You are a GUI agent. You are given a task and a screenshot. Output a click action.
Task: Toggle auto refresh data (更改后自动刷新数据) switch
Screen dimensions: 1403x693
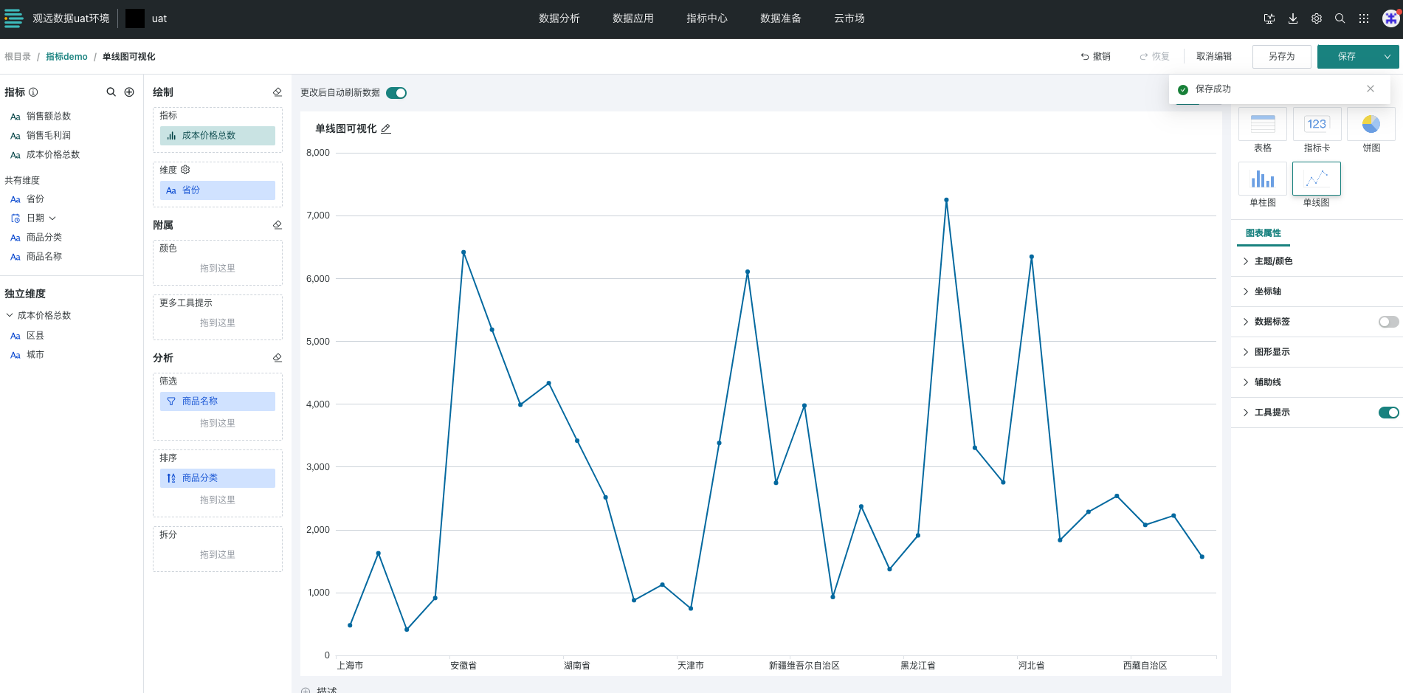(x=396, y=93)
